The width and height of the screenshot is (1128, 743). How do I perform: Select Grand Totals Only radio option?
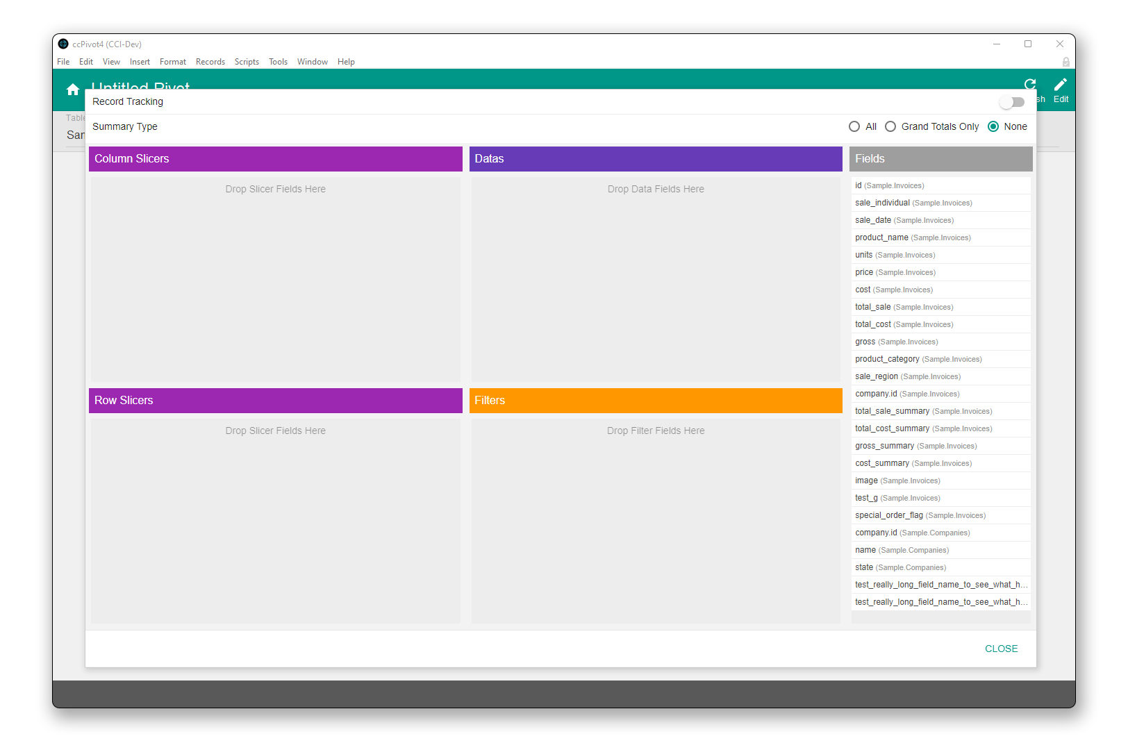(890, 126)
